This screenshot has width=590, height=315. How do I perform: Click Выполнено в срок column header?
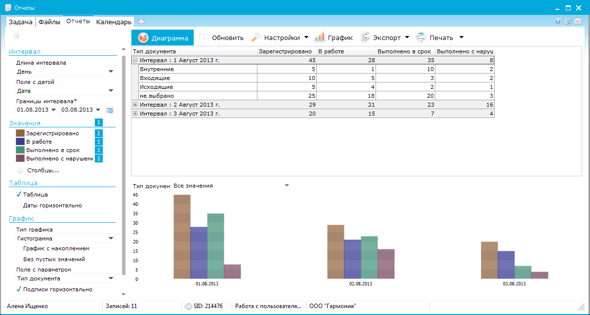coord(406,51)
